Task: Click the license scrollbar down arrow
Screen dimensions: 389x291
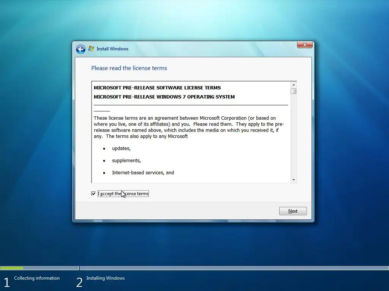Action: 294,180
